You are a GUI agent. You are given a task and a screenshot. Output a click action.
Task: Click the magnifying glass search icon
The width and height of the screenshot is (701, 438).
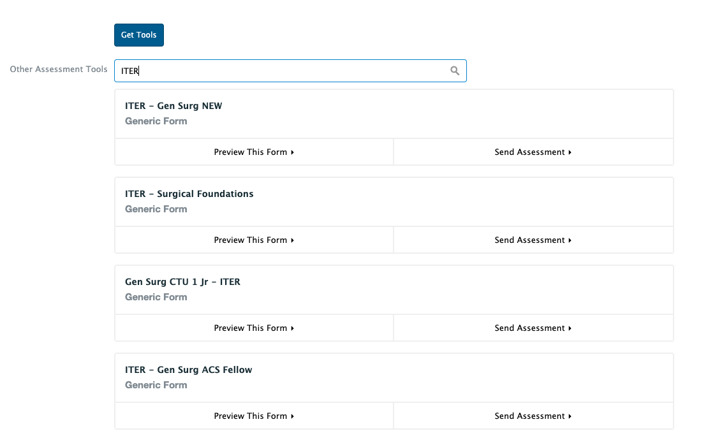tap(455, 71)
